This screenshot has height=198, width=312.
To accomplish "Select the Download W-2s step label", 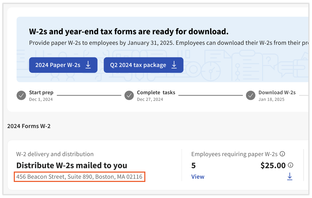I will [x=277, y=93].
